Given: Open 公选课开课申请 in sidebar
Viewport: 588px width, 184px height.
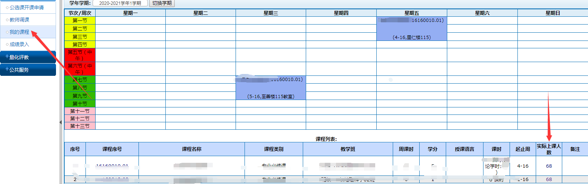Looking at the screenshot, I should click(27, 7).
